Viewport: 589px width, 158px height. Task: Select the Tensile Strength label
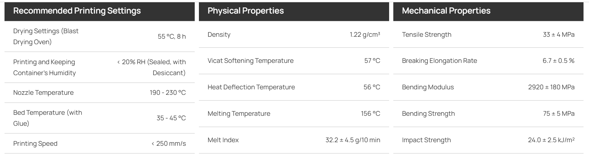427,35
